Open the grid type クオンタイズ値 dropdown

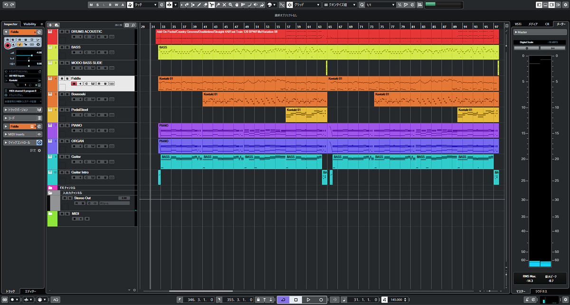click(340, 4)
